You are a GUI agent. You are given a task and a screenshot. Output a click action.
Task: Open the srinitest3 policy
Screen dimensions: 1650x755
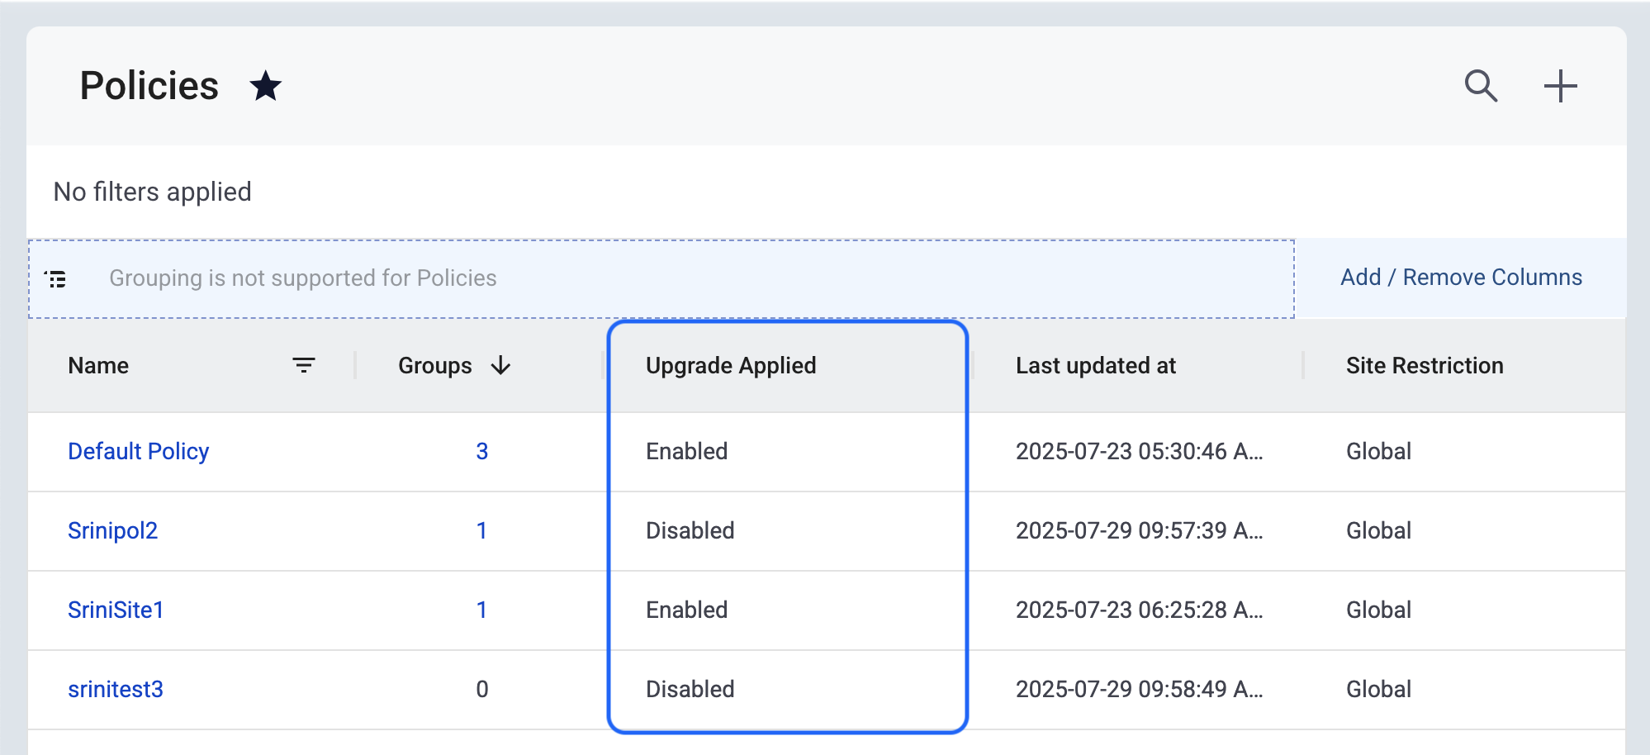(116, 689)
